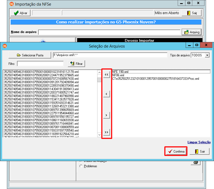
Task: Click the Limpar Seleção link
Action: pos(199,142)
